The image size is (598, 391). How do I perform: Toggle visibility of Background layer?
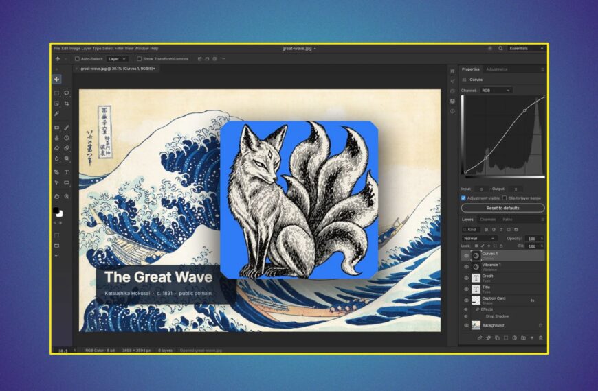(x=466, y=325)
